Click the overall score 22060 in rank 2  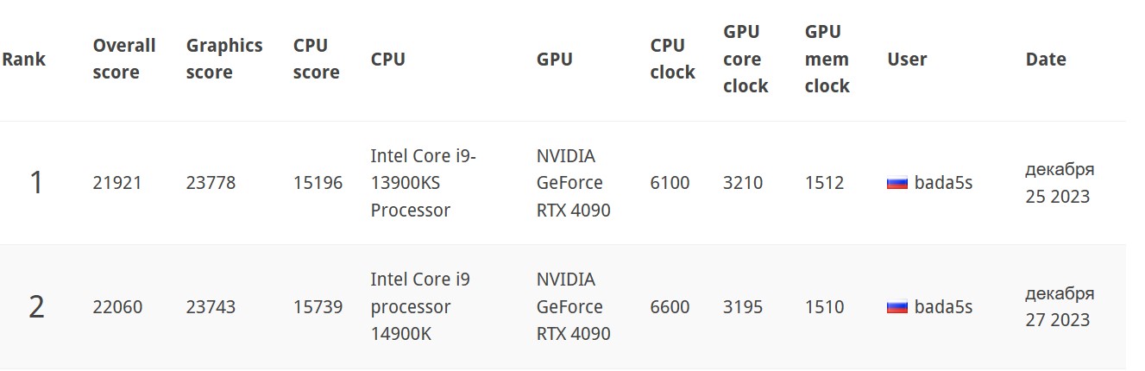(117, 307)
